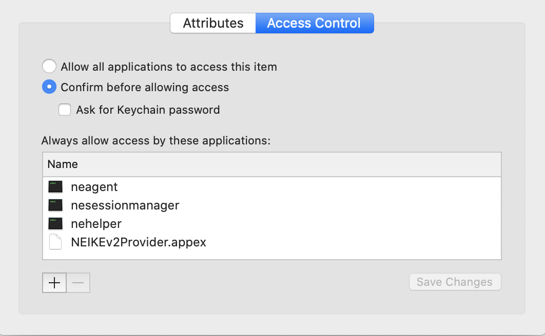Switch to the Attributes tab
This screenshot has height=336, width=545.
[213, 24]
